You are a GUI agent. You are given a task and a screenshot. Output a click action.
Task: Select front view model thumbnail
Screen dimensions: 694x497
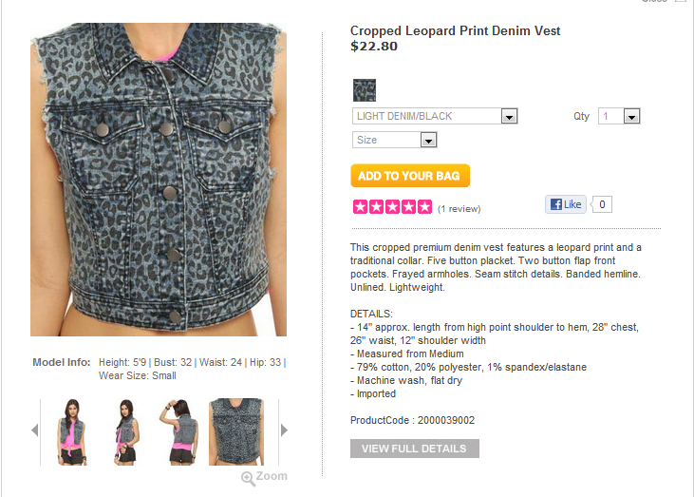[72, 431]
